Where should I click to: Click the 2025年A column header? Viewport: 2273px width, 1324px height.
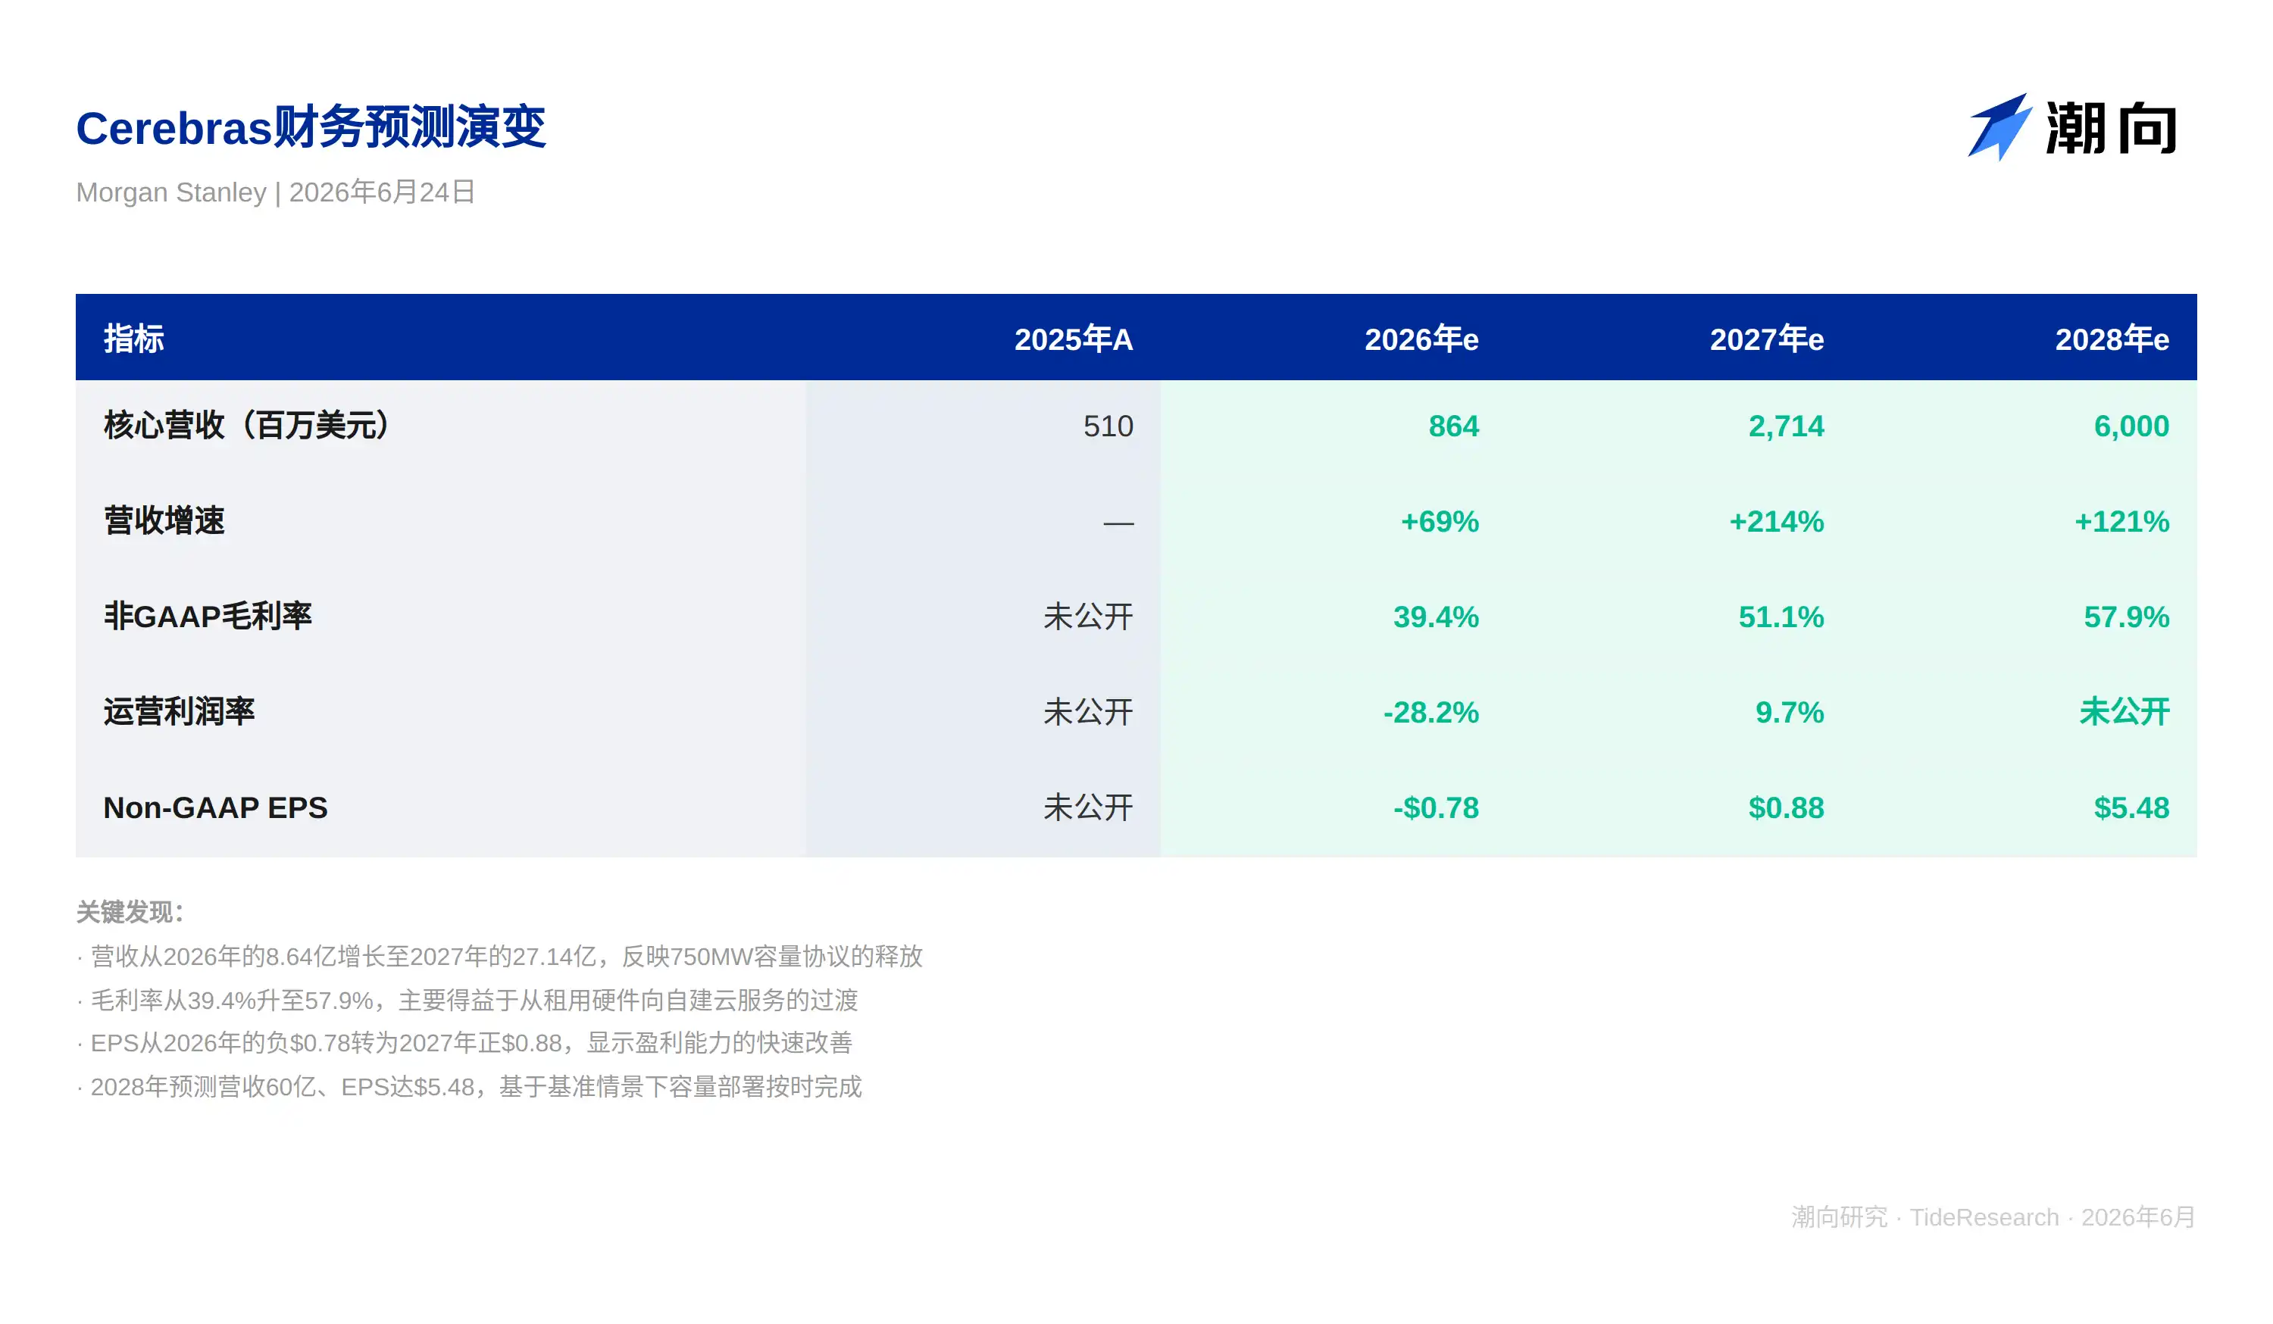tap(1074, 339)
